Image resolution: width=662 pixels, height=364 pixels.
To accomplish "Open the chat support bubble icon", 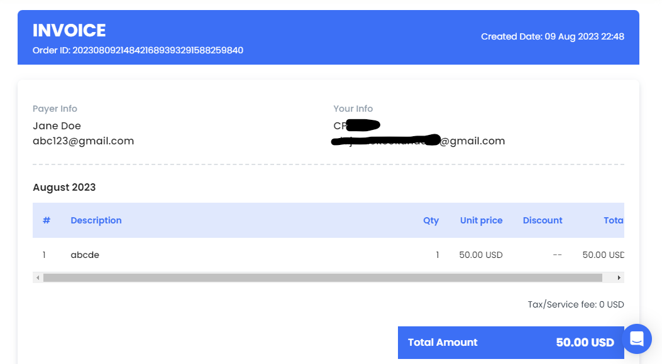I will [x=637, y=339].
